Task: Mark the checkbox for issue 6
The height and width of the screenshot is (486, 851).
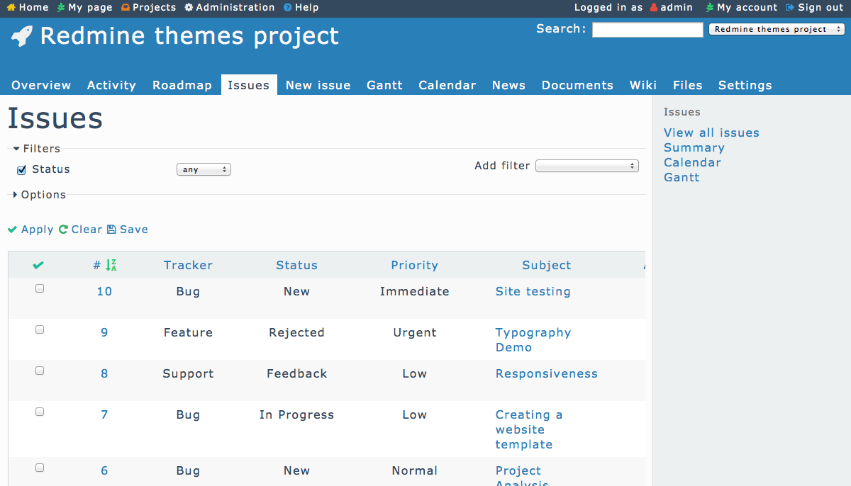Action: (x=40, y=468)
